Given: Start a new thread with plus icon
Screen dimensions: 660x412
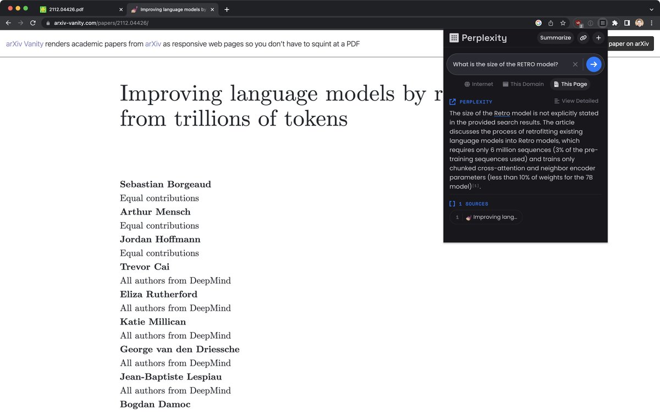Looking at the screenshot, I should 598,38.
